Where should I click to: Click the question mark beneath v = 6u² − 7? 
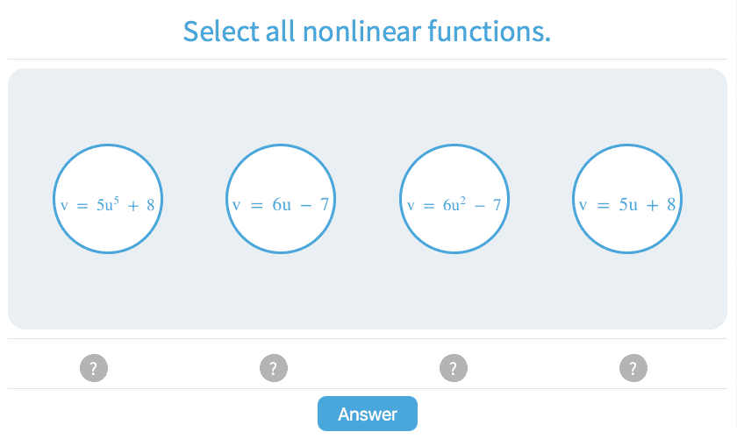453,368
